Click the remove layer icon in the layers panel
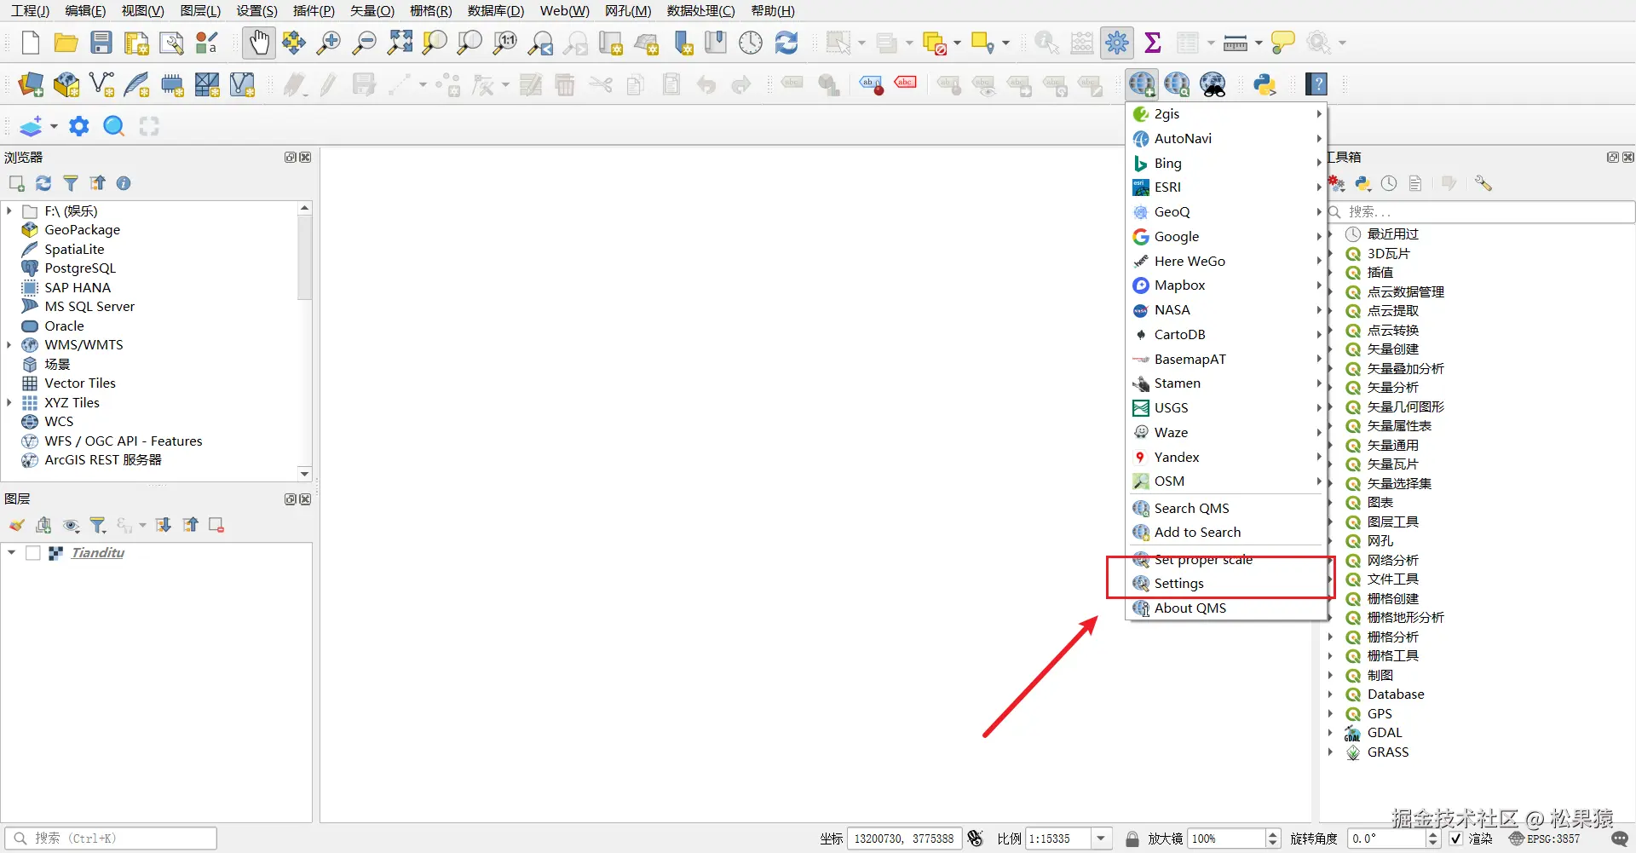Image resolution: width=1636 pixels, height=853 pixels. point(216,525)
